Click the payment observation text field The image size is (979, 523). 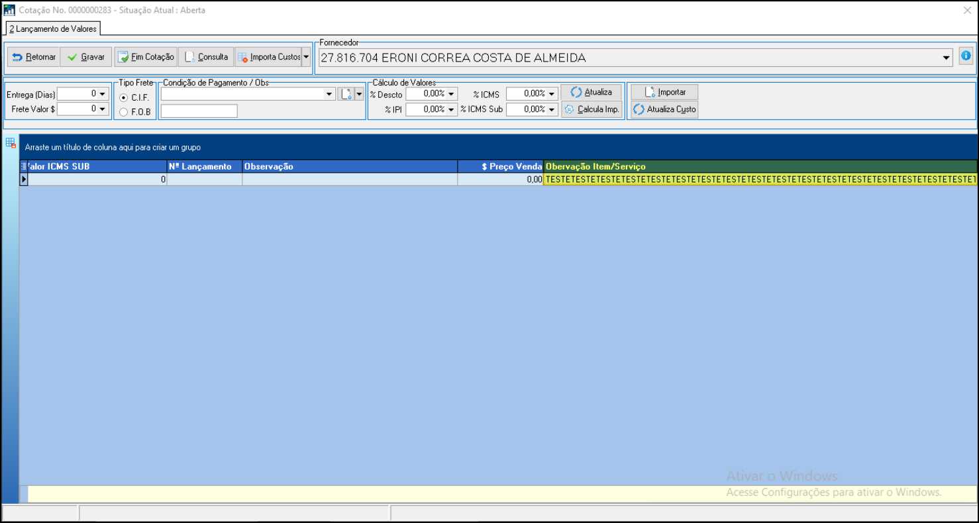[199, 111]
